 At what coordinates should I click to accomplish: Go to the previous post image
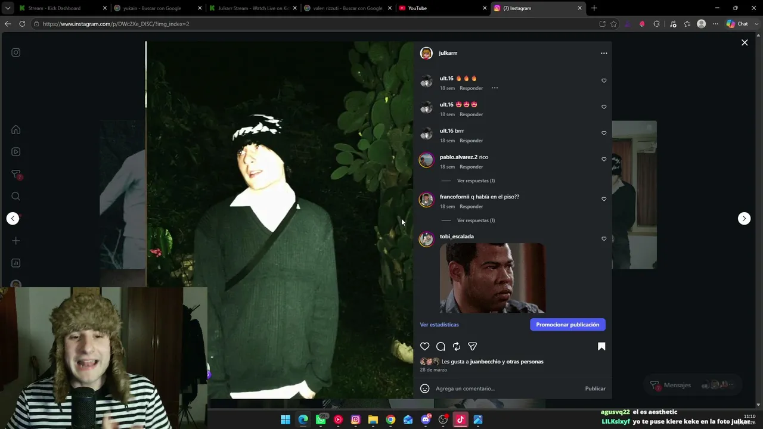13,219
